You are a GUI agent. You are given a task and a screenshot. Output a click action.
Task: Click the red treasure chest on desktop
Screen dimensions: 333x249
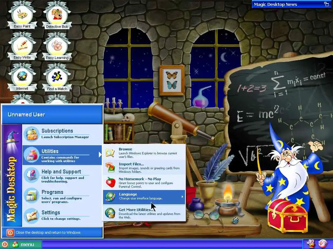[x=287, y=216]
